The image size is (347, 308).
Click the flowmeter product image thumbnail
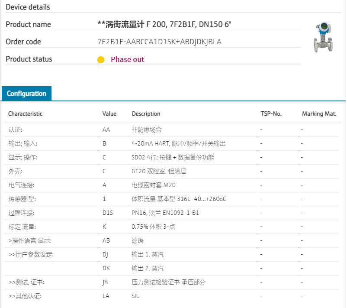(323, 38)
